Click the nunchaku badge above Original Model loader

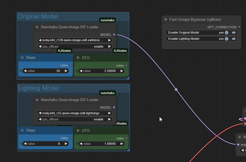tap(107, 20)
